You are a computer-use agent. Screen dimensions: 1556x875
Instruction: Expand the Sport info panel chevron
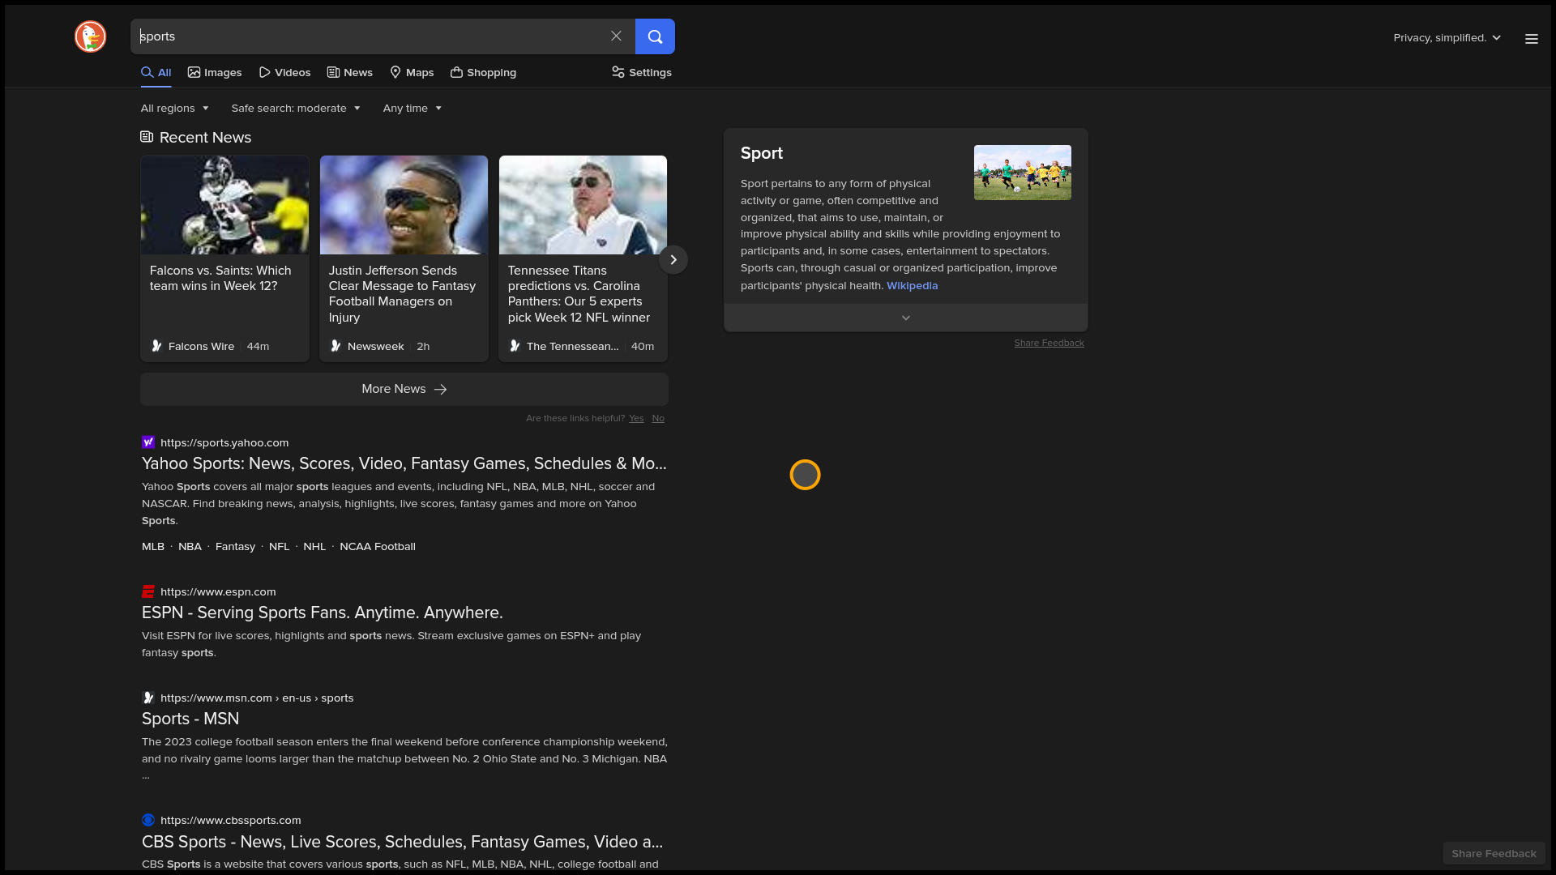coord(906,318)
